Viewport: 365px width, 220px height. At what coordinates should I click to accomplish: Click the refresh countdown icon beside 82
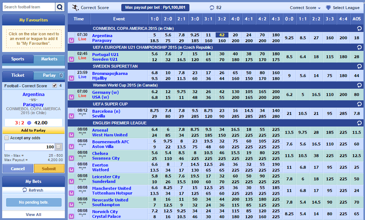tap(212, 8)
